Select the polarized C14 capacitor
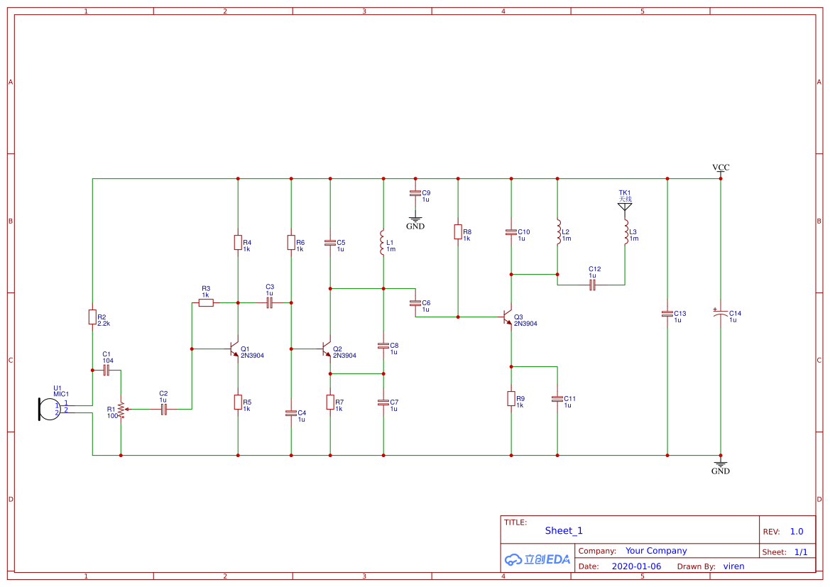This screenshot has height=587, width=830. (721, 313)
